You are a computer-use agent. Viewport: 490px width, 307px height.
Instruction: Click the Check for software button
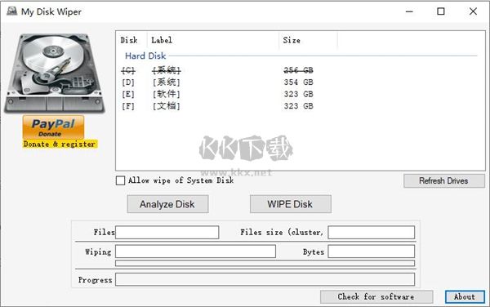tap(376, 296)
